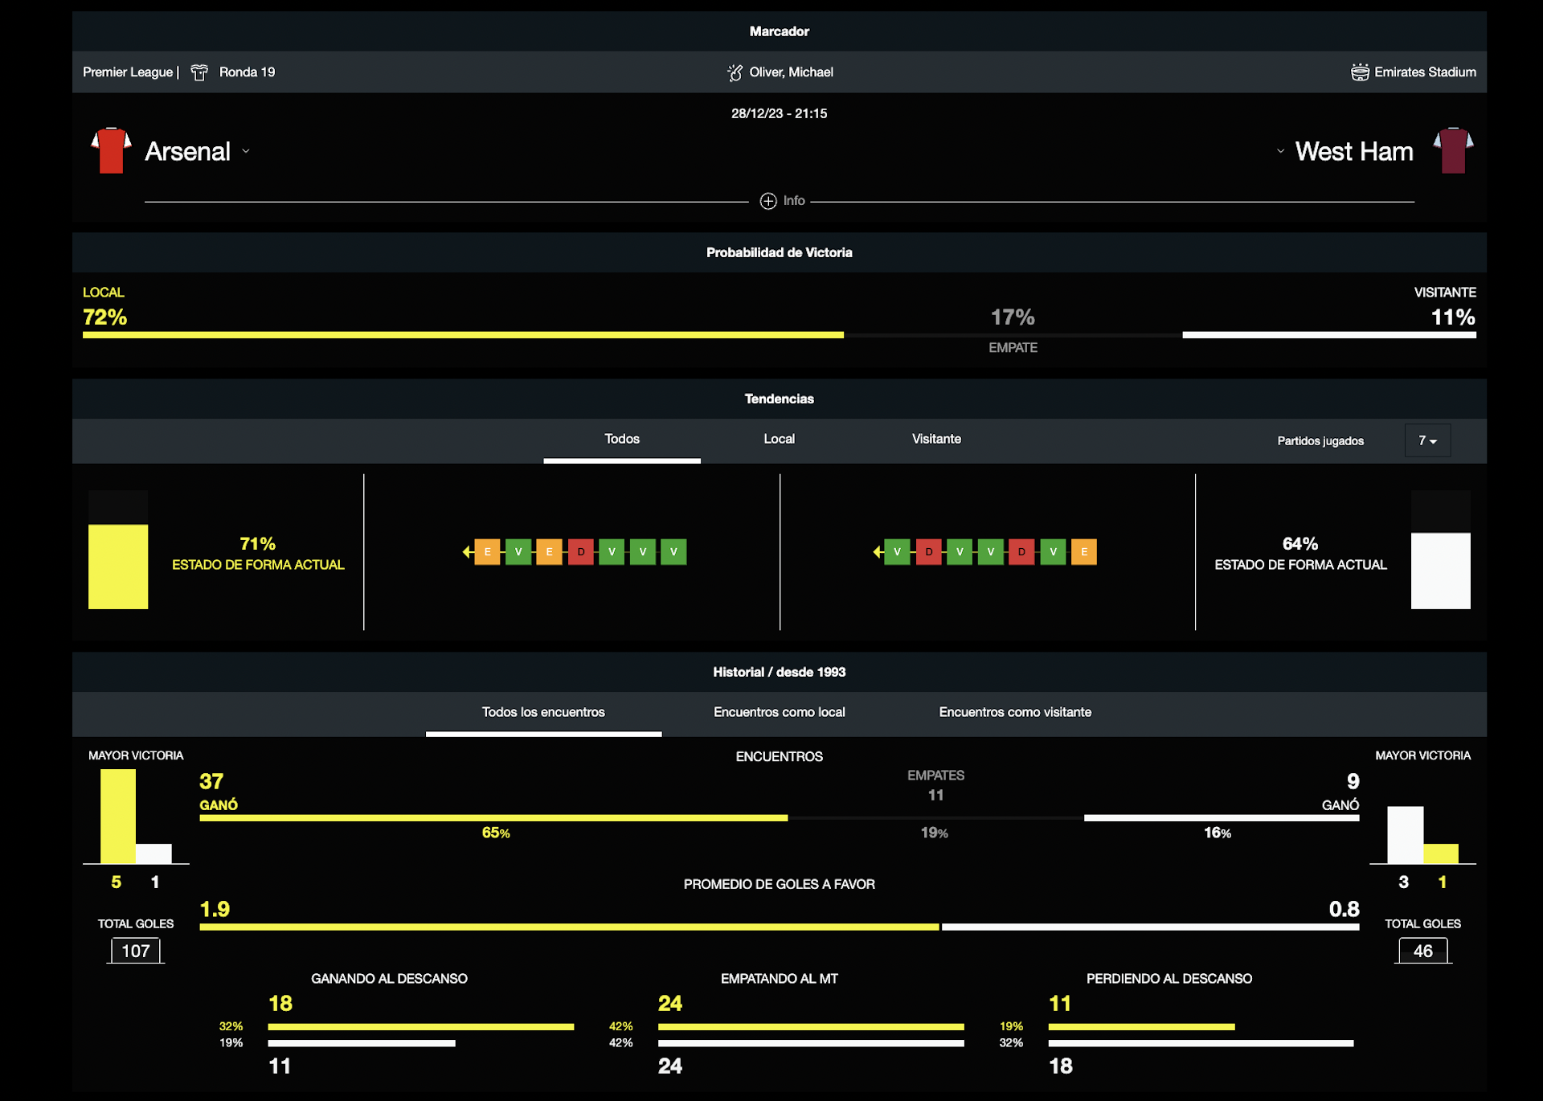
Task: Expand the Info section
Action: 783,201
